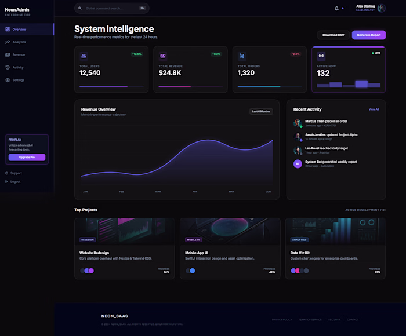This screenshot has width=406, height=336.
Task: Open the Overview sidebar item
Action: click(27, 29)
